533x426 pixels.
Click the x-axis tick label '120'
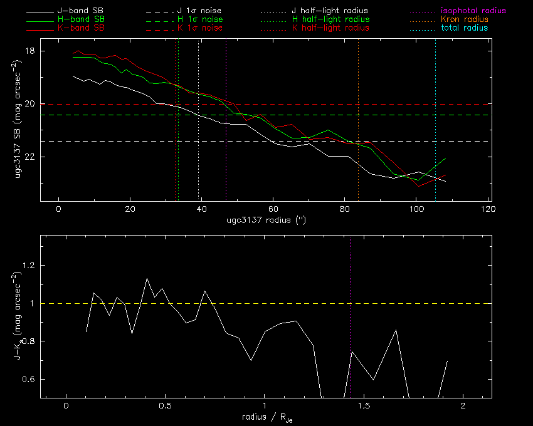click(x=488, y=209)
